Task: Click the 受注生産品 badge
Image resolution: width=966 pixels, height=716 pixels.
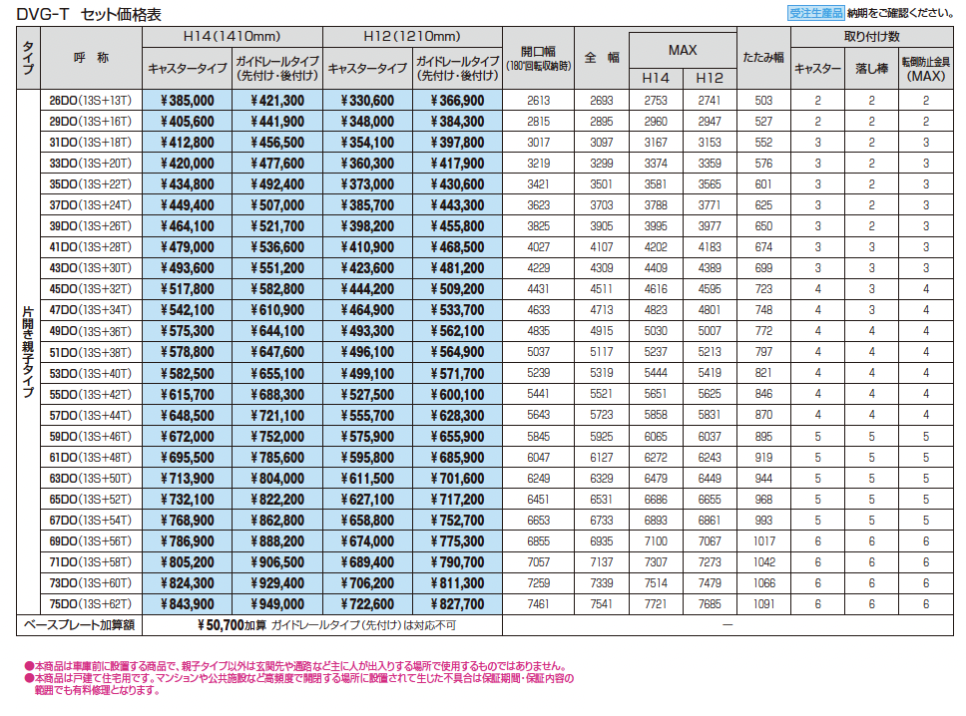Action: 815,13
